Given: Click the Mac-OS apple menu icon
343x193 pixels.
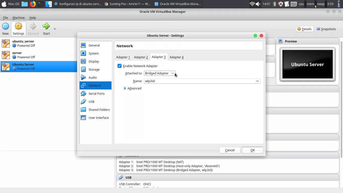Looking at the screenshot, I should (x=4, y=4).
